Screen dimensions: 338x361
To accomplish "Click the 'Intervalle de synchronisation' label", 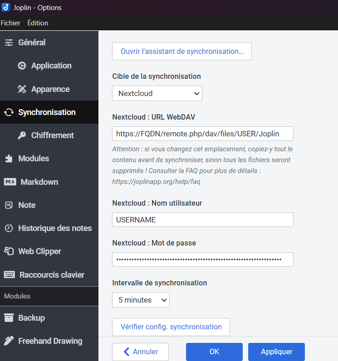I will [160, 283].
